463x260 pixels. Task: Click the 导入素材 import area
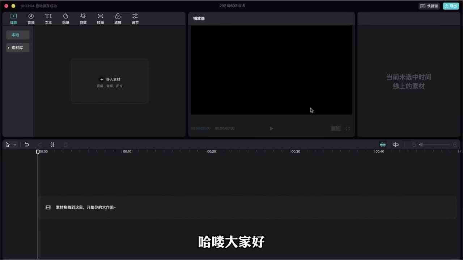click(110, 81)
